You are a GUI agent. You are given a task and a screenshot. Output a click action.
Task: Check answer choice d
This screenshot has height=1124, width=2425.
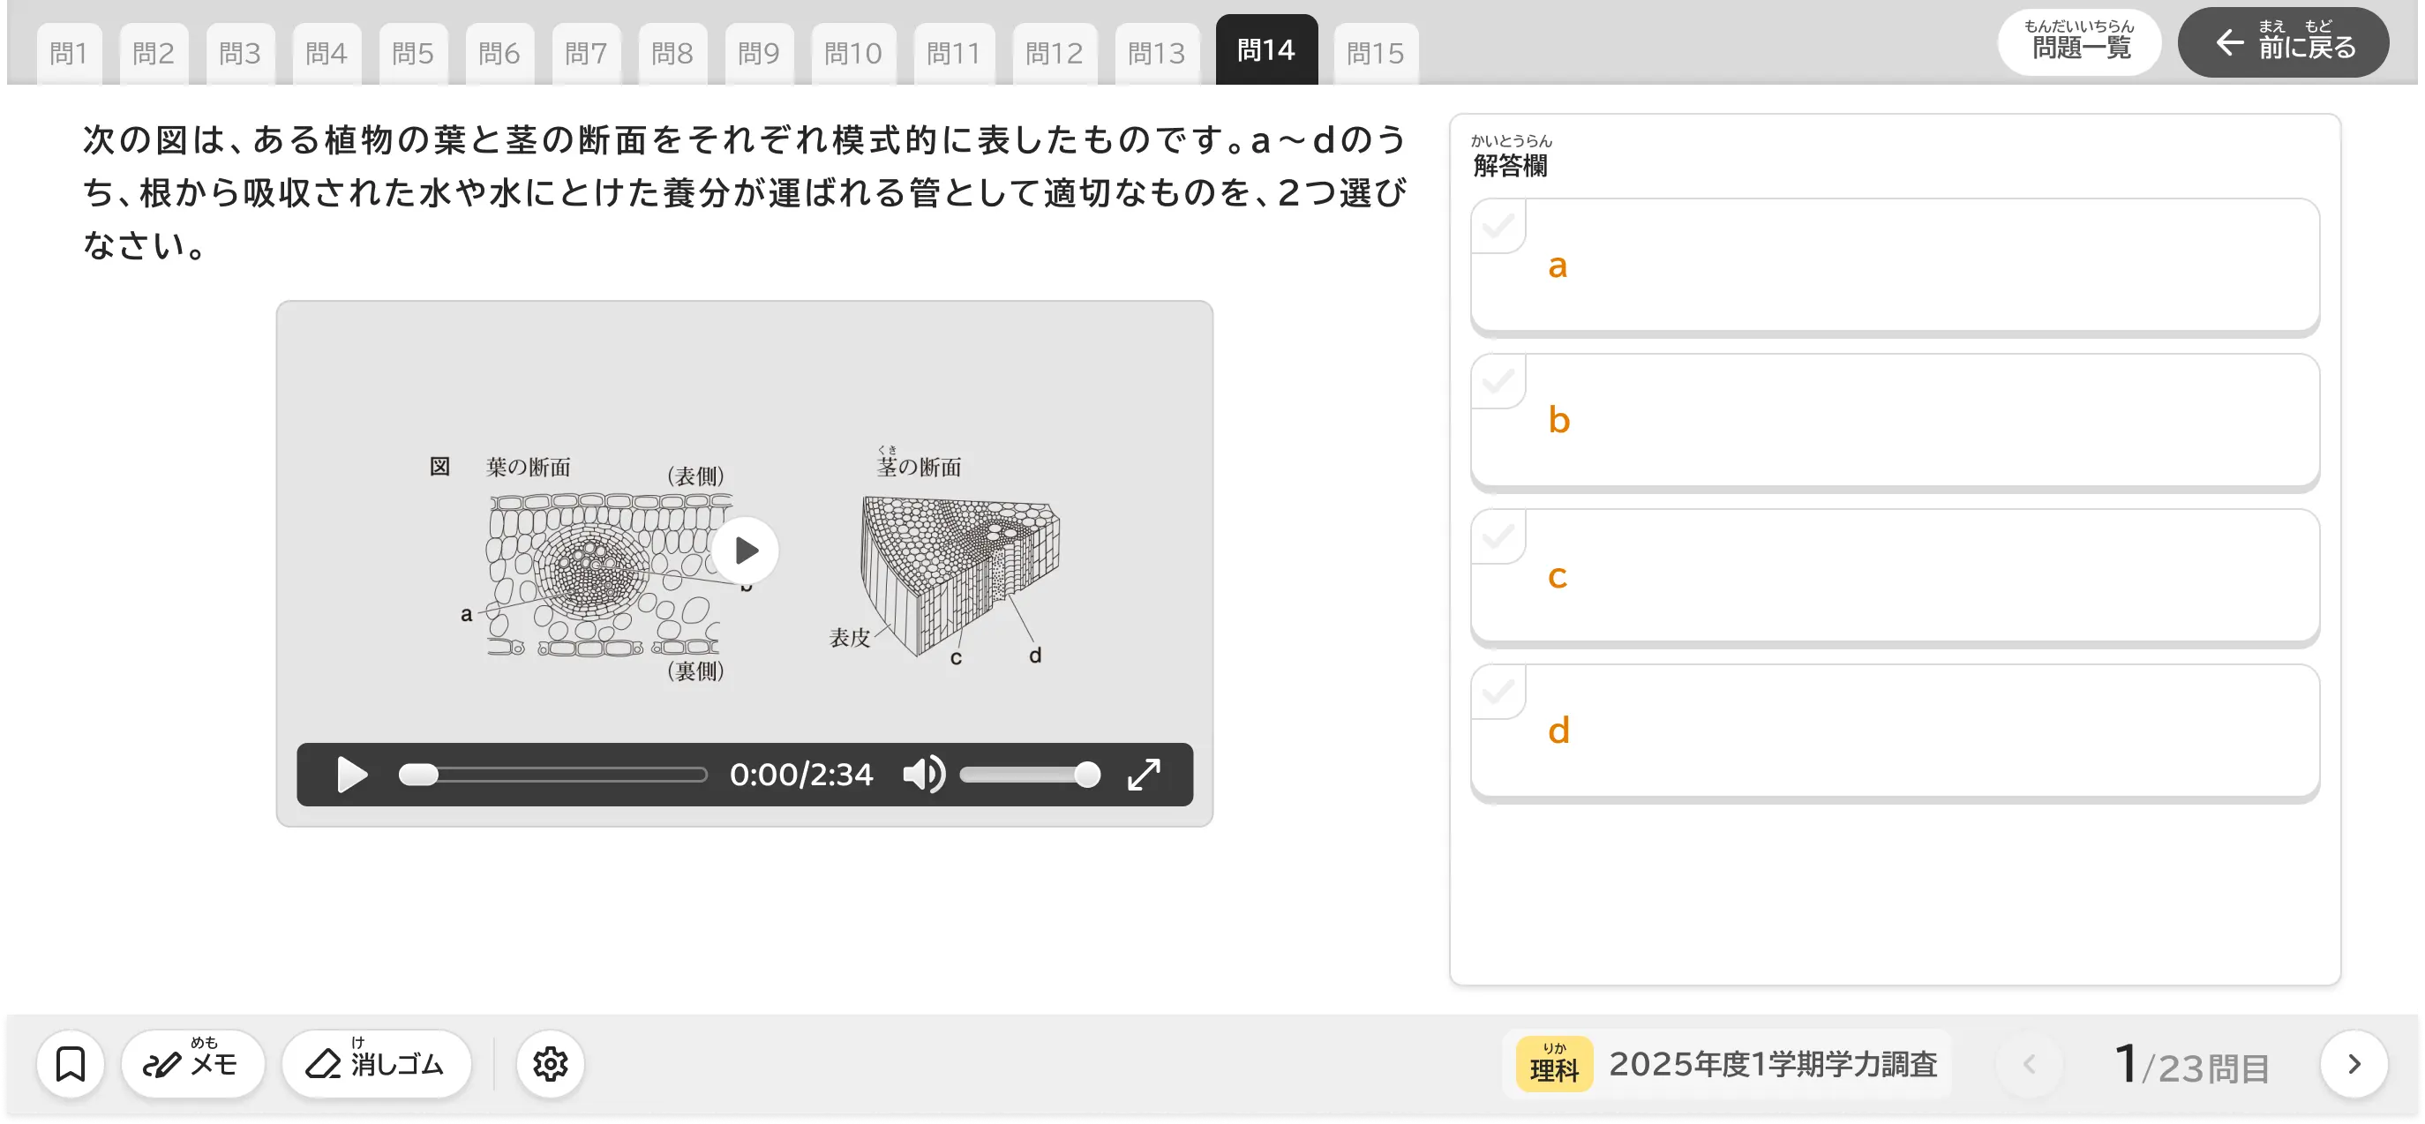[1498, 693]
